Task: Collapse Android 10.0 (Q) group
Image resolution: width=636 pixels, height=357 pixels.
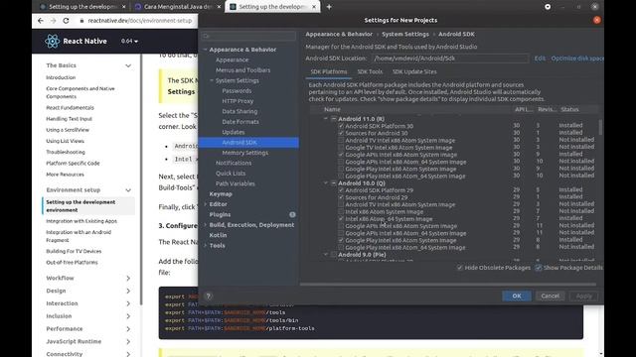Action: pyautogui.click(x=326, y=182)
